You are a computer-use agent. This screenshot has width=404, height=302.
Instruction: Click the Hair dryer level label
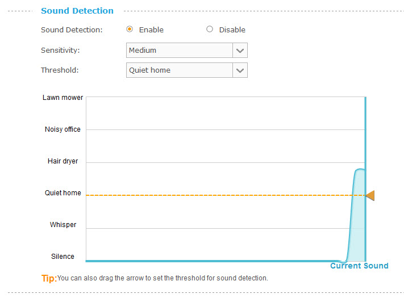tap(63, 161)
